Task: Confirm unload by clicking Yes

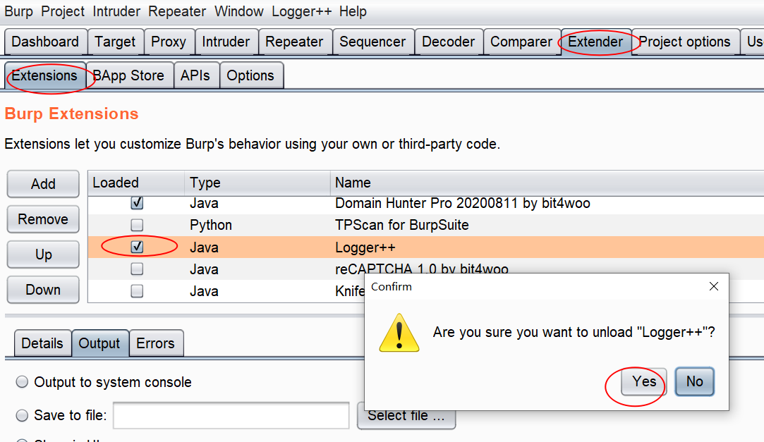Action: 644,381
